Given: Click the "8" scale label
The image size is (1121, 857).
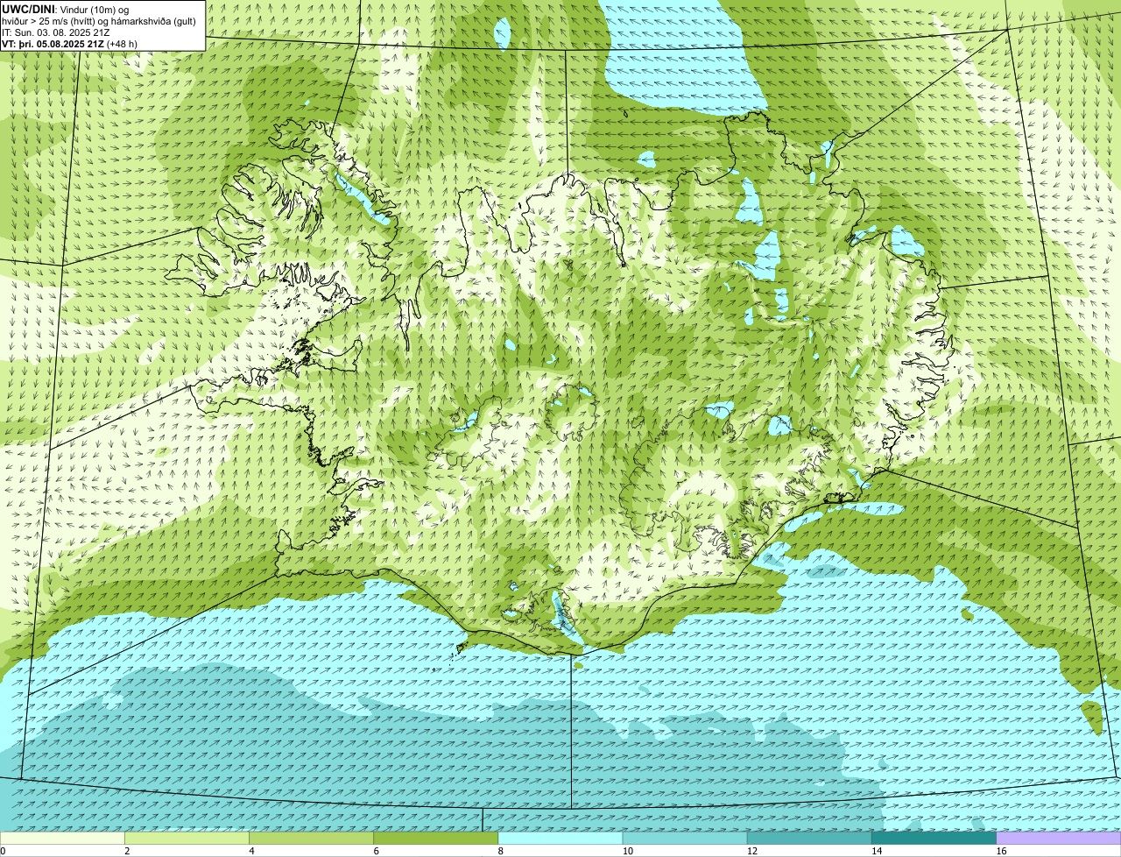Looking at the screenshot, I should 501,851.
